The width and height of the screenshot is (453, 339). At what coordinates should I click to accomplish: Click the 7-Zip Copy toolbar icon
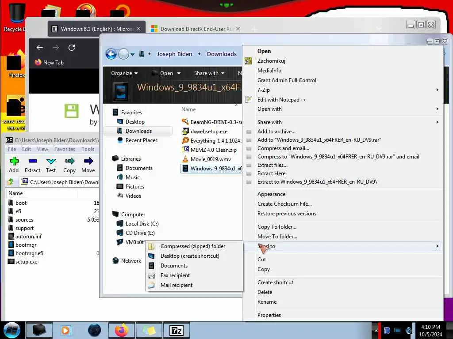69,161
